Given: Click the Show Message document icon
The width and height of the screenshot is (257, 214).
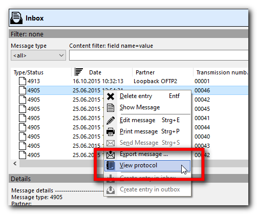Looking at the screenshot, I should tap(111, 108).
